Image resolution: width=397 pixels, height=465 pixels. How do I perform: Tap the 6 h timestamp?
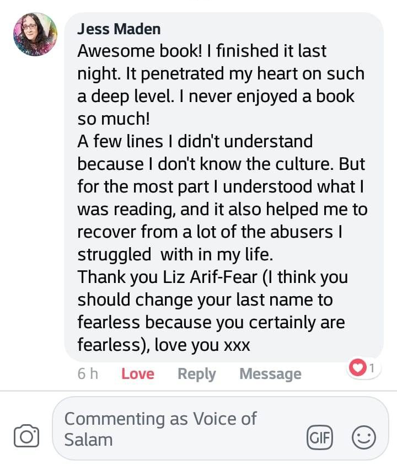tap(88, 373)
